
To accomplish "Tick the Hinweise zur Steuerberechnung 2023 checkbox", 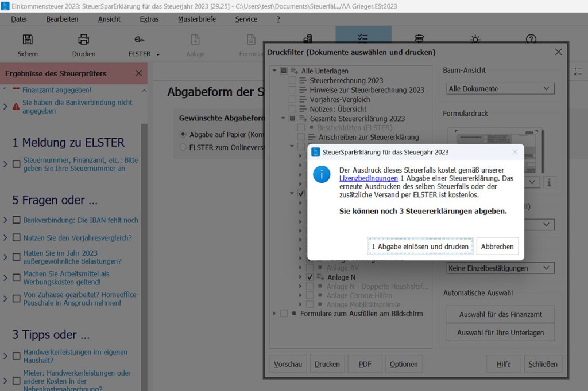I will coord(292,90).
